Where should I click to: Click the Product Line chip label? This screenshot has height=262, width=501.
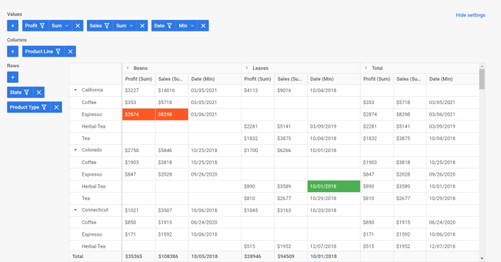[x=39, y=51]
